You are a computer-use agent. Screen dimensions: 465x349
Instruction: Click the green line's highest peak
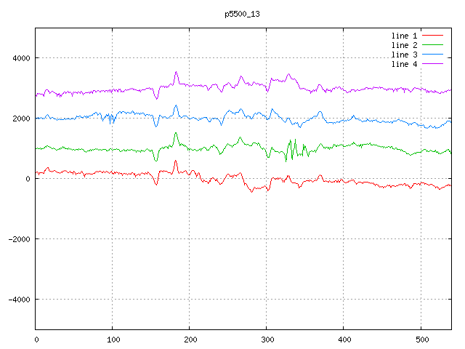coord(176,133)
